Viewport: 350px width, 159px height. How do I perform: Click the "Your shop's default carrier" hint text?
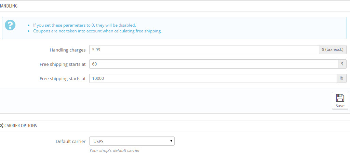[115, 150]
